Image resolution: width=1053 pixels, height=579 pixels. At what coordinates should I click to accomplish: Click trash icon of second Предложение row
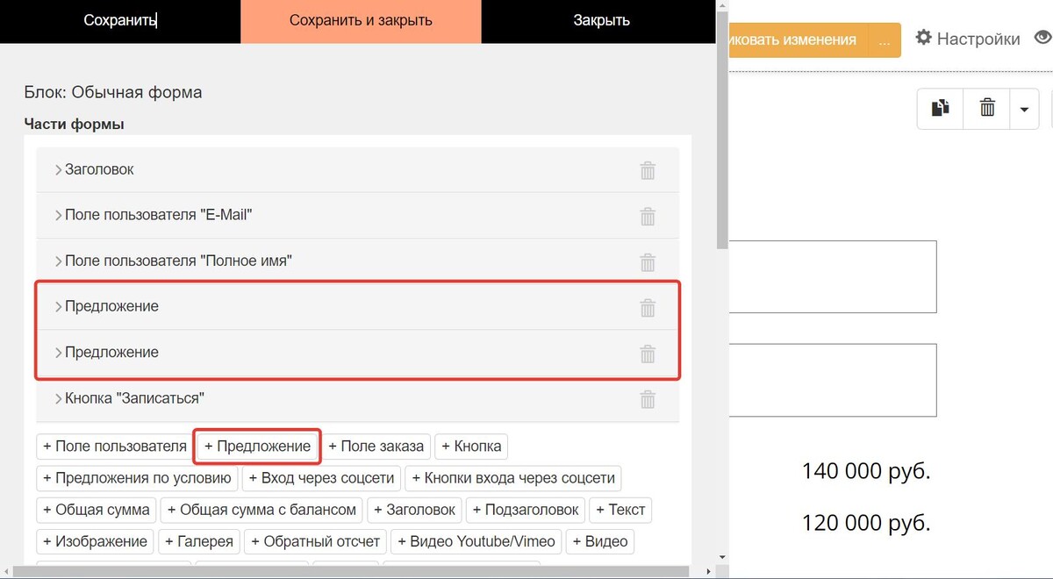click(x=648, y=354)
